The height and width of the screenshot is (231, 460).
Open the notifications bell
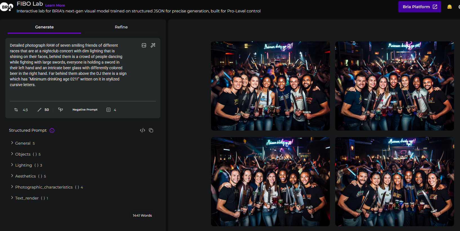449,7
